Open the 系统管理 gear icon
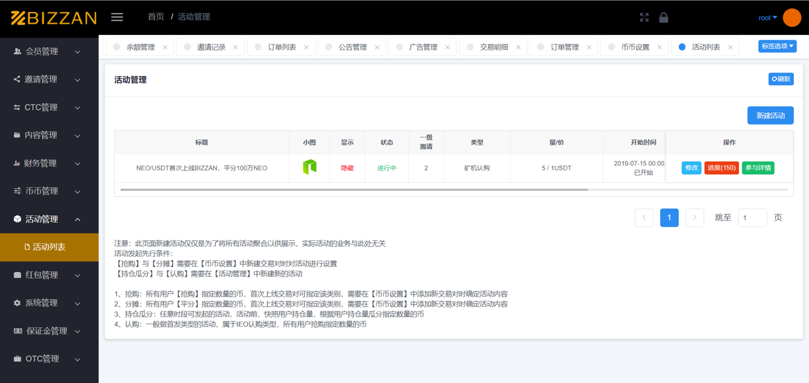Viewport: 809px width, 383px height. [x=17, y=302]
